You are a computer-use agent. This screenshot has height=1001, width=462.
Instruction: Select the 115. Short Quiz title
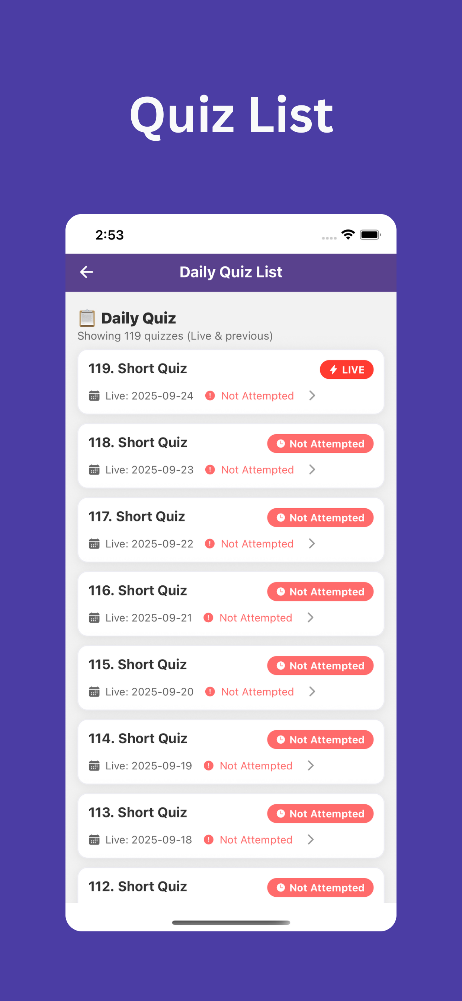[138, 664]
